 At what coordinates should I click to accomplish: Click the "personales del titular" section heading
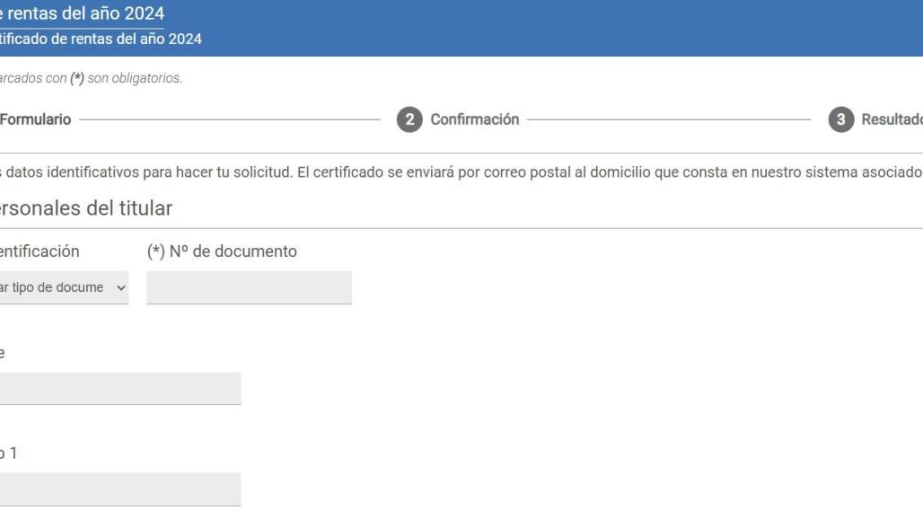pos(86,208)
